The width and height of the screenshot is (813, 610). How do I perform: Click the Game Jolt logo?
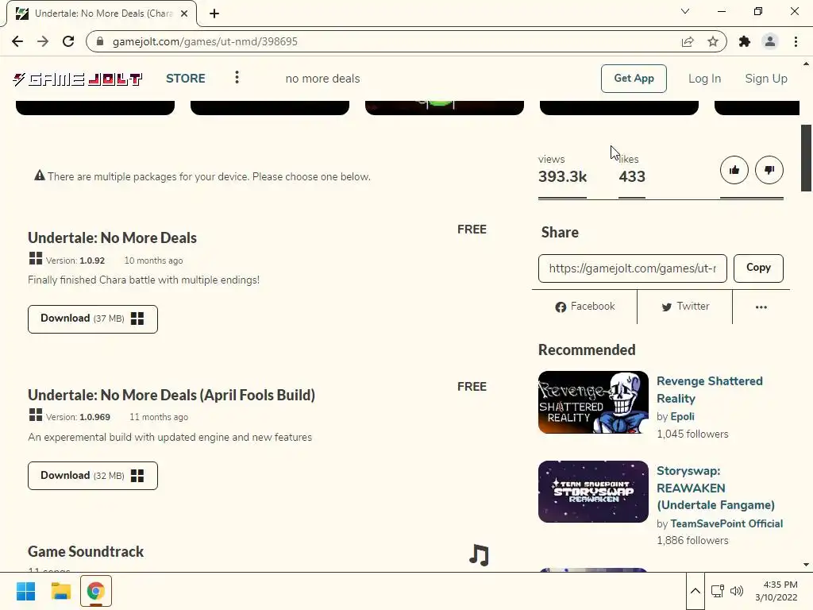coord(77,79)
